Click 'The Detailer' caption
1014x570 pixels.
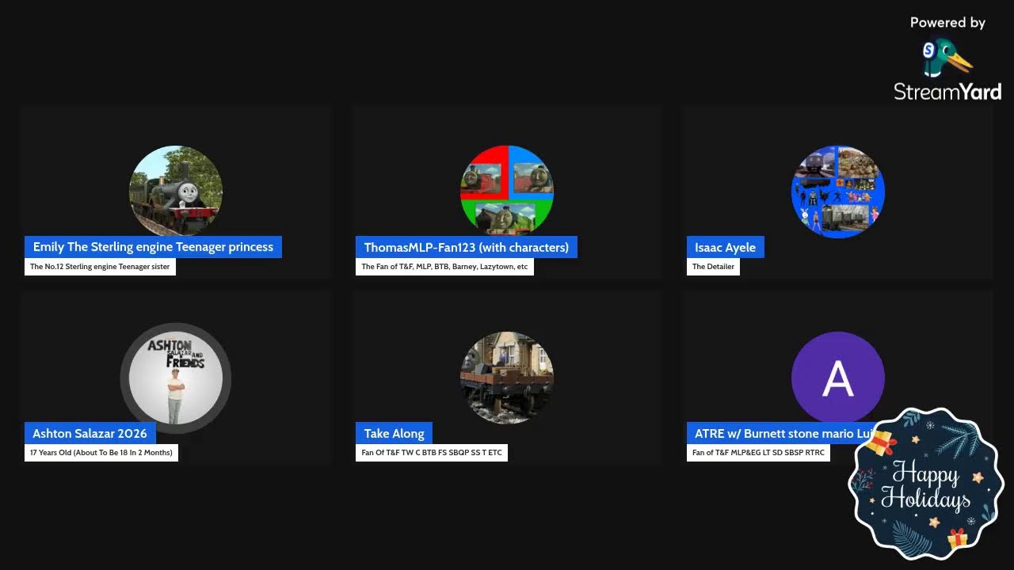point(713,267)
